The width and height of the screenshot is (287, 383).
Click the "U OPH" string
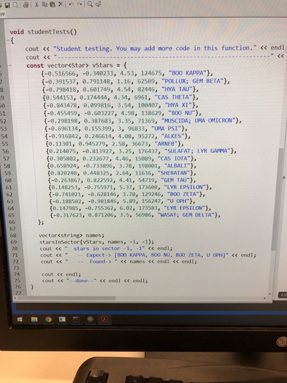click(x=178, y=201)
